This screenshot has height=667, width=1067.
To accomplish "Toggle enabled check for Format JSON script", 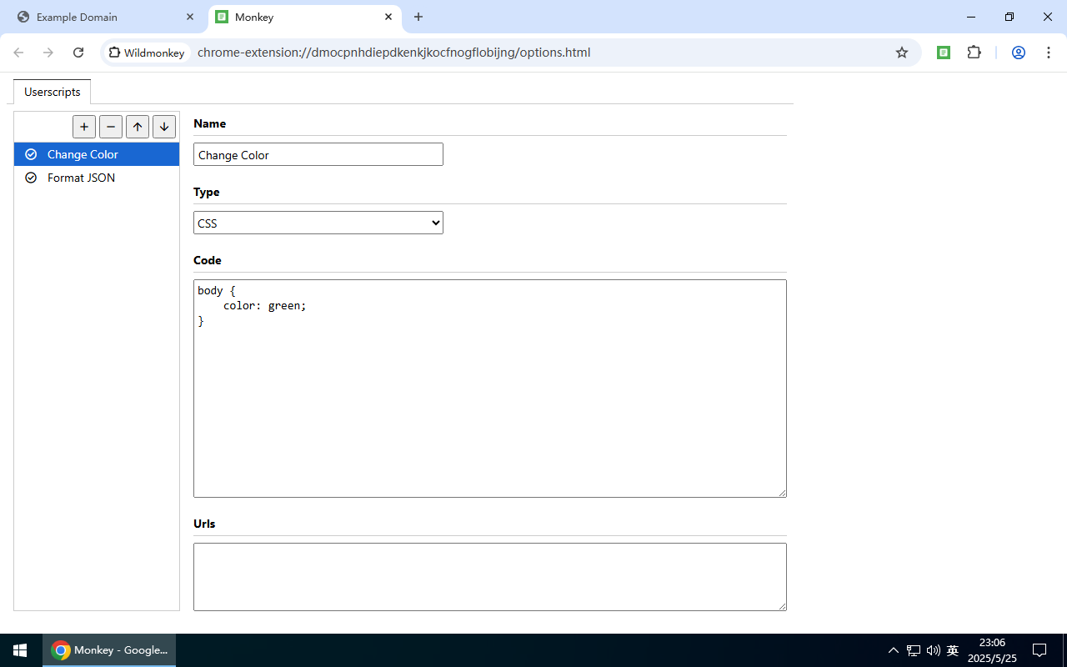I will [31, 178].
